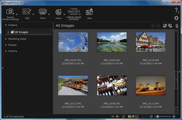182x120 pixels.
Task: Delete selected image with trash icon
Action: 177,26
